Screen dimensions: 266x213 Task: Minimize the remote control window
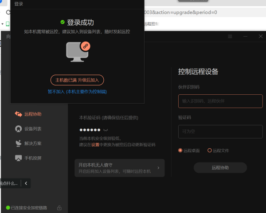(245, 36)
